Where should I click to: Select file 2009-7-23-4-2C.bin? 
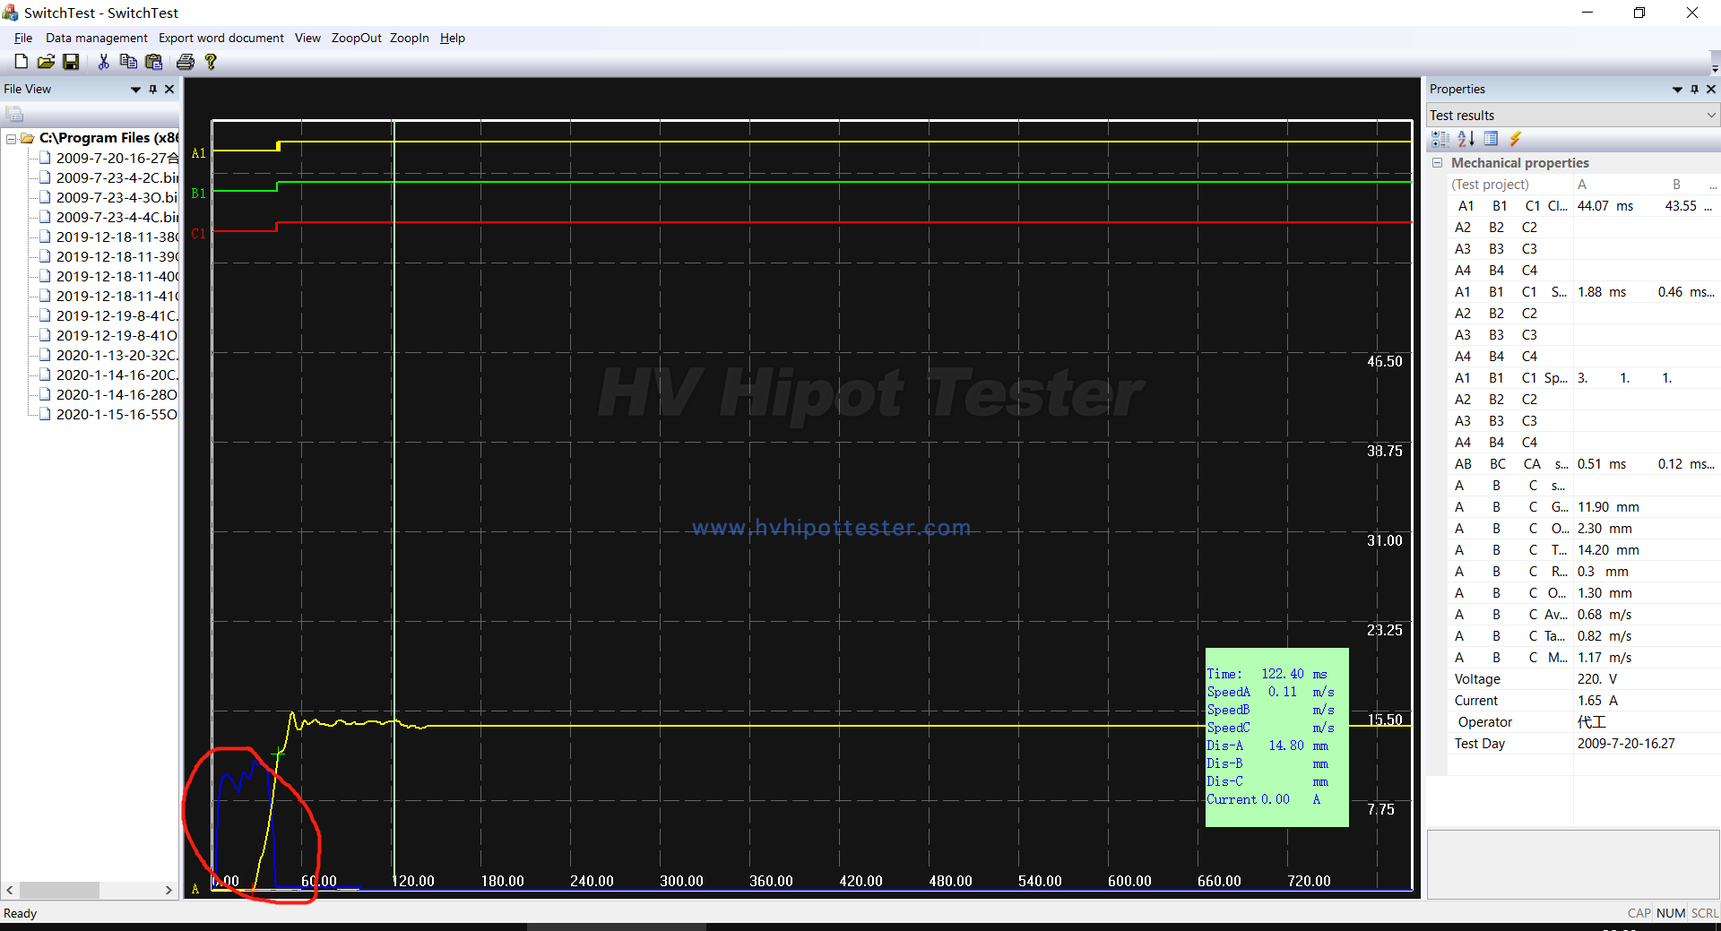117,177
